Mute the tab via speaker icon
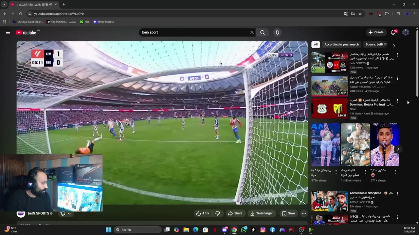 tap(50, 5)
